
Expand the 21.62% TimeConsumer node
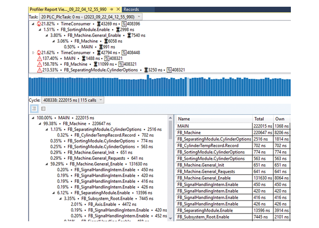pyautogui.click(x=33, y=53)
